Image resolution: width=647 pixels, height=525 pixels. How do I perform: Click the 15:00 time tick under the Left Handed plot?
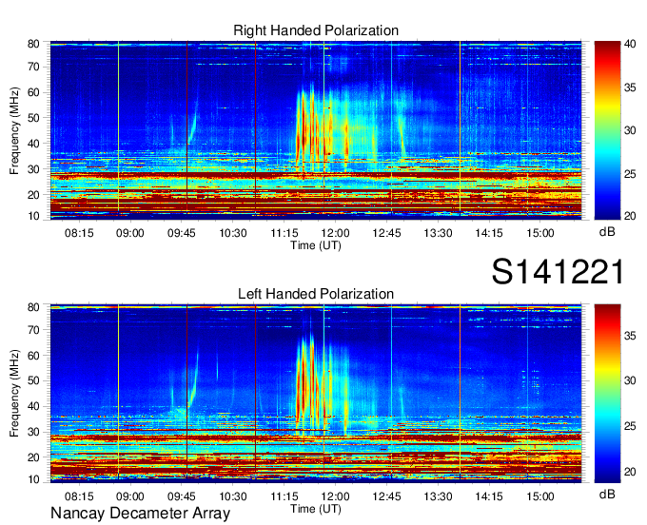tap(540, 496)
